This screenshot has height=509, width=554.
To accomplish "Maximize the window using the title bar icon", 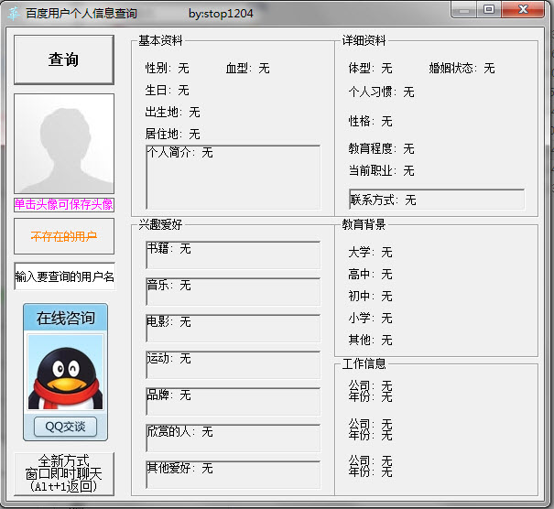I will 489,9.
